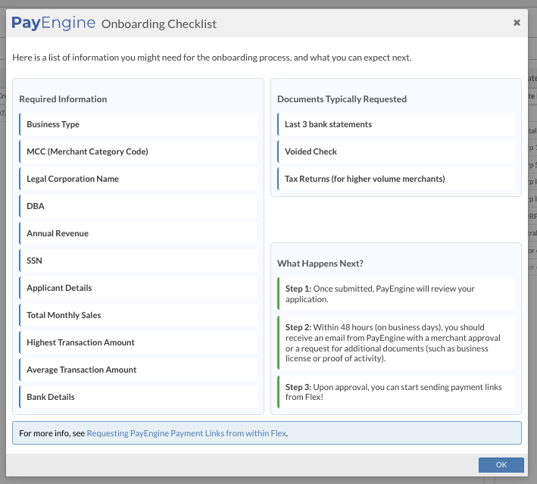
Task: Open Requesting PayEngine Payment Links from within Flex link
Action: click(x=186, y=433)
